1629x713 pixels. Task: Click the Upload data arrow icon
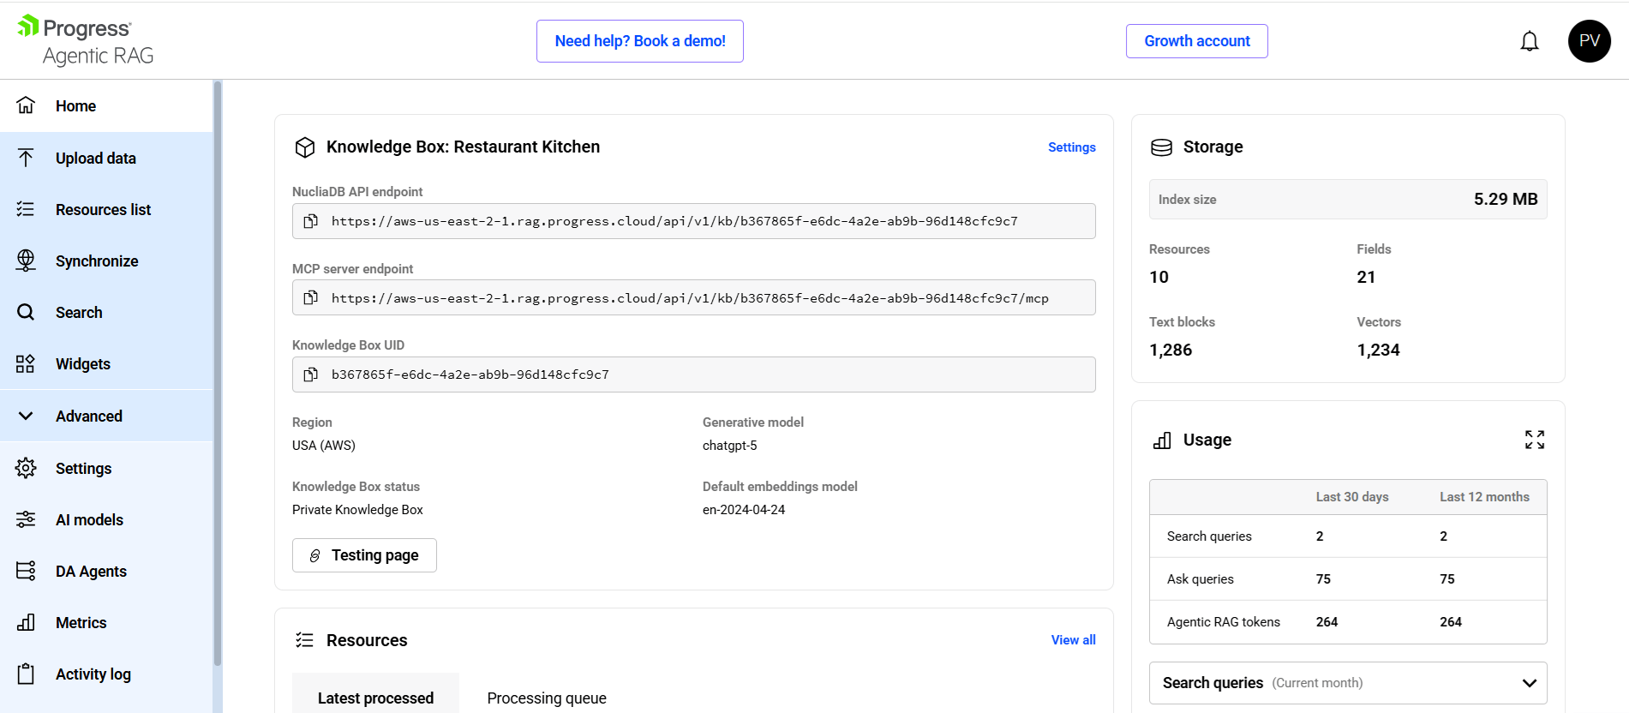click(x=26, y=158)
